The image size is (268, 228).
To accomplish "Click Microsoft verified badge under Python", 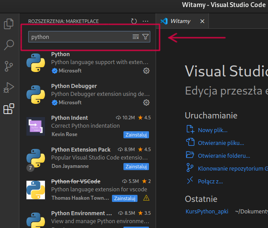I will point(55,71).
